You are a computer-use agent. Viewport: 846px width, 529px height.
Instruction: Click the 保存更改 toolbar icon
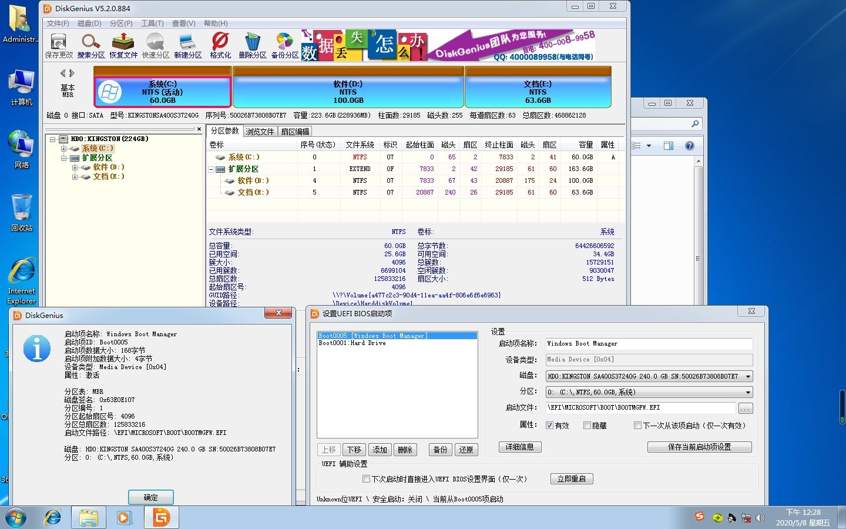pyautogui.click(x=59, y=46)
